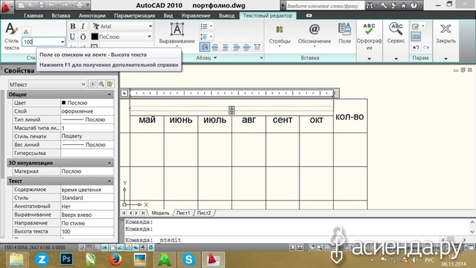Toggle Overline text formatting

point(83,37)
